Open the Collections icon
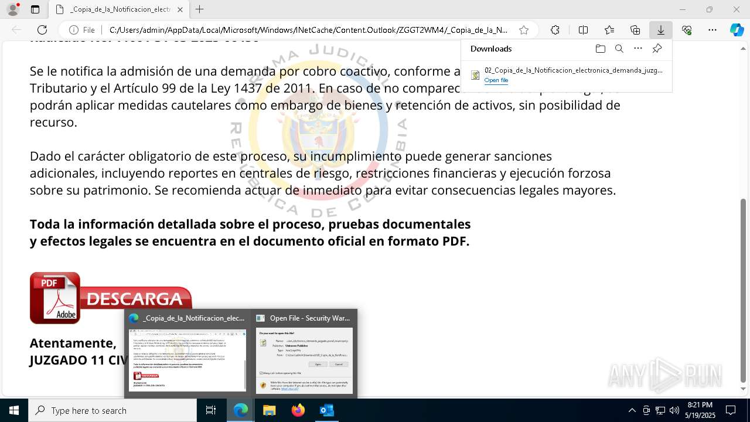This screenshot has width=750, height=422. pyautogui.click(x=635, y=30)
